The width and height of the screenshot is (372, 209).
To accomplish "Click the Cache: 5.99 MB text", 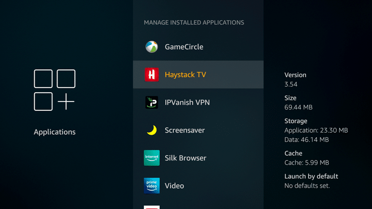I will tap(307, 162).
